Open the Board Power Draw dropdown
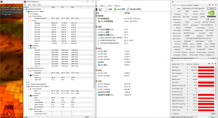Image resolution: width=218 pixels, height=118 pixels. click(187, 95)
